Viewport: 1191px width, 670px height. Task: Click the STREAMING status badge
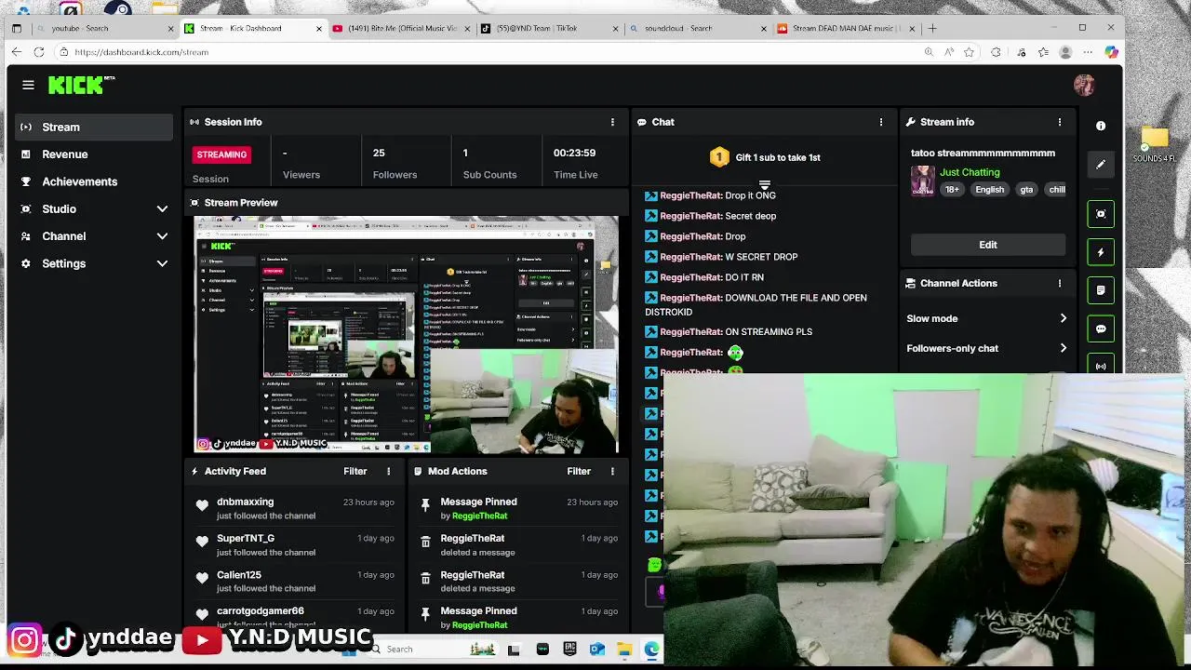221,154
